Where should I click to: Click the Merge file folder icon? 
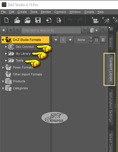coord(28,20)
